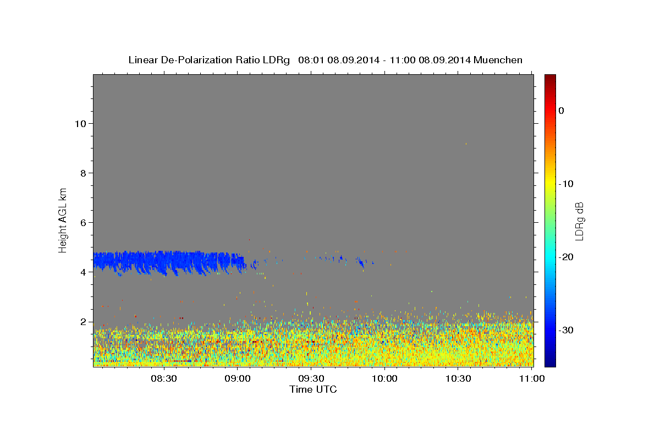Image resolution: width=660 pixels, height=440 pixels.
Task: Click the colorbar value -20
Action: 566,257
